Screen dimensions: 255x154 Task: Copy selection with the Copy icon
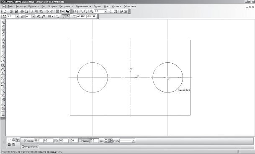[x=36, y=11]
